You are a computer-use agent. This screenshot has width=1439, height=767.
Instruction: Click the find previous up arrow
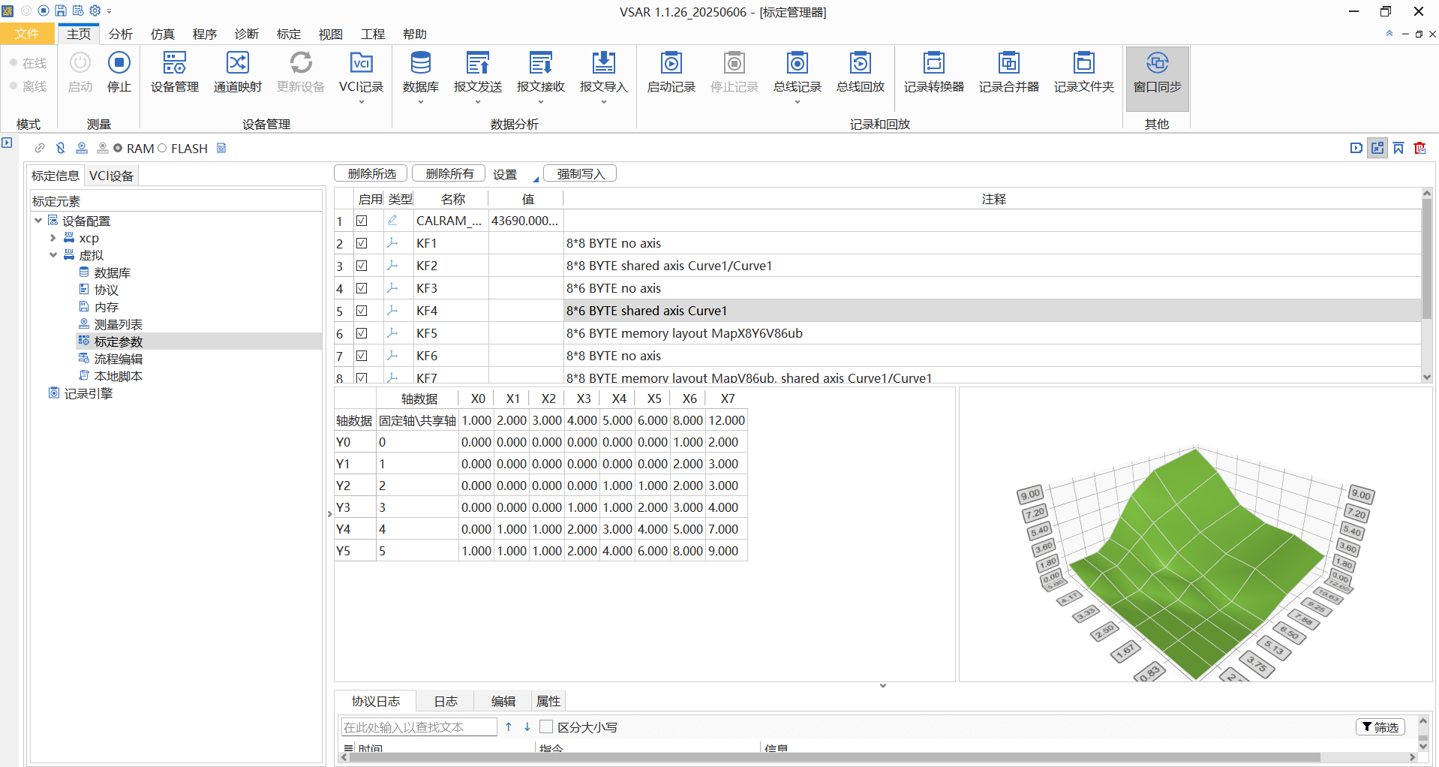click(509, 726)
